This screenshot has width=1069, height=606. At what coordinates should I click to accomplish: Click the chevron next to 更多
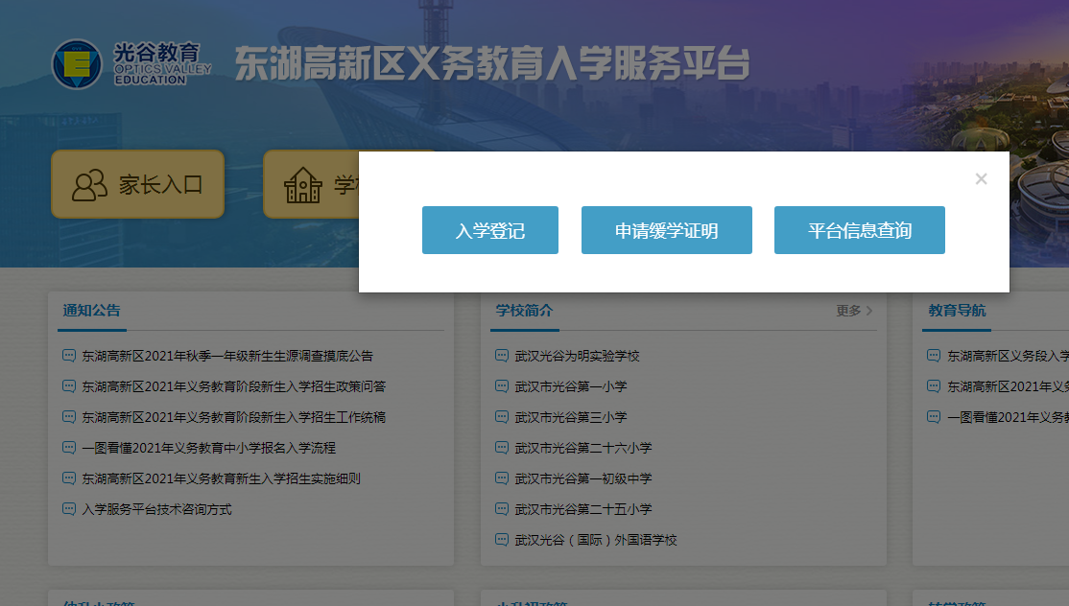[869, 311]
